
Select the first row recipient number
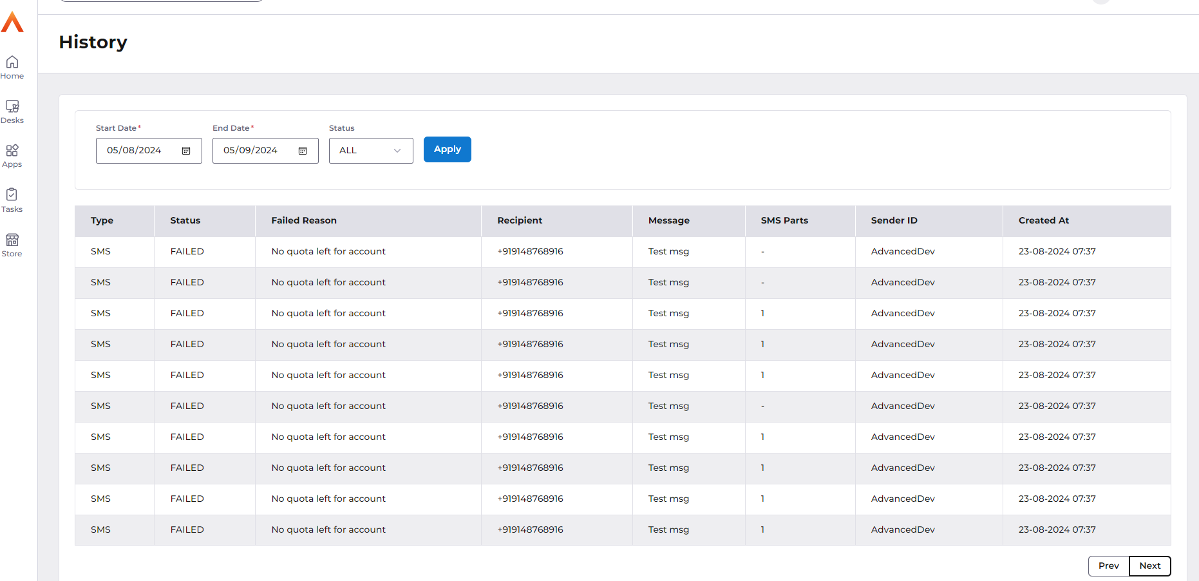pos(530,251)
